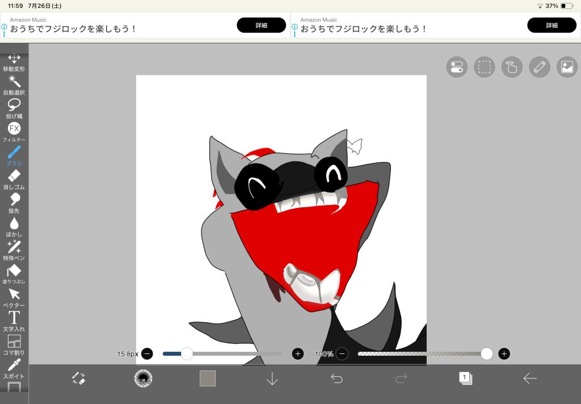
Task: Open the gray color swatch
Action: 208,378
